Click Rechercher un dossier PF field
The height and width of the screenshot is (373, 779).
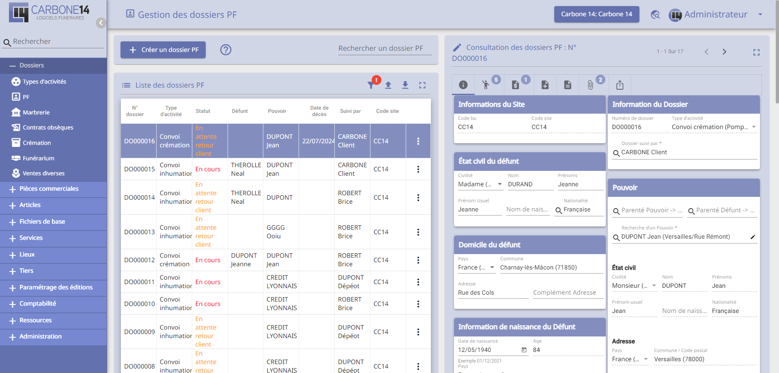pos(385,48)
